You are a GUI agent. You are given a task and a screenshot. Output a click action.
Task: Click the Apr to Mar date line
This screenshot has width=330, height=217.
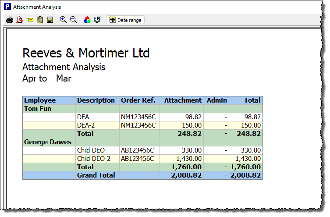47,78
